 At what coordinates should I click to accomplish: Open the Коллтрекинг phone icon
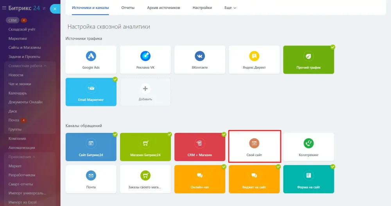click(308, 143)
